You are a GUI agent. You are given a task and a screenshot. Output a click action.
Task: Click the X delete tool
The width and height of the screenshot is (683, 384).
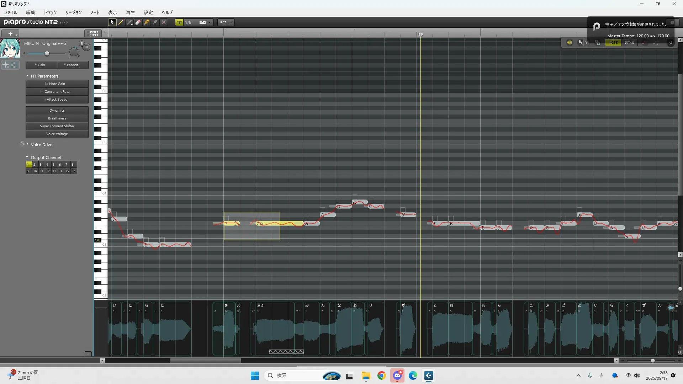164,22
